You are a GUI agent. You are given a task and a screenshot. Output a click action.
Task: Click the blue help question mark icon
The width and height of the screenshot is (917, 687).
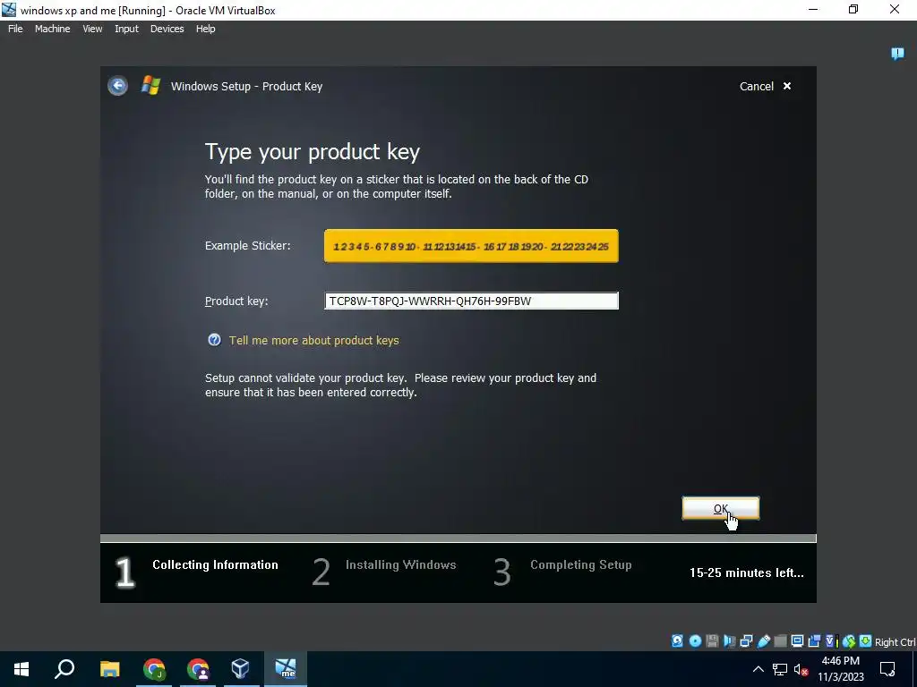coord(215,340)
